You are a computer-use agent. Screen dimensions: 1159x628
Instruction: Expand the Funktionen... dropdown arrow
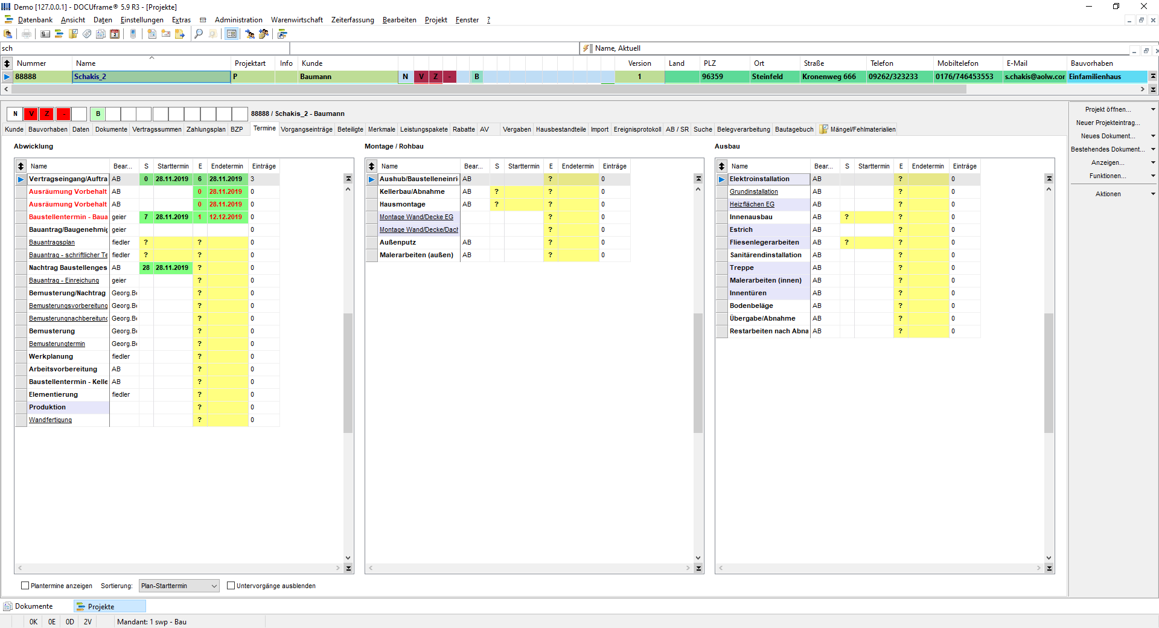click(1153, 176)
